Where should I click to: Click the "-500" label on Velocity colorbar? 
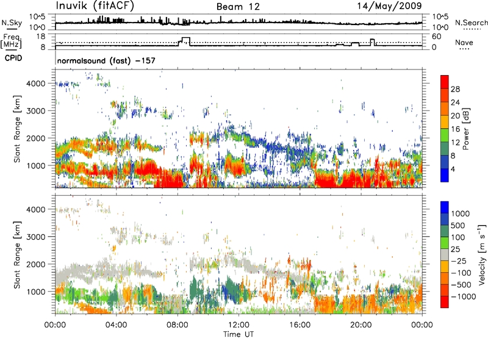click(461, 285)
